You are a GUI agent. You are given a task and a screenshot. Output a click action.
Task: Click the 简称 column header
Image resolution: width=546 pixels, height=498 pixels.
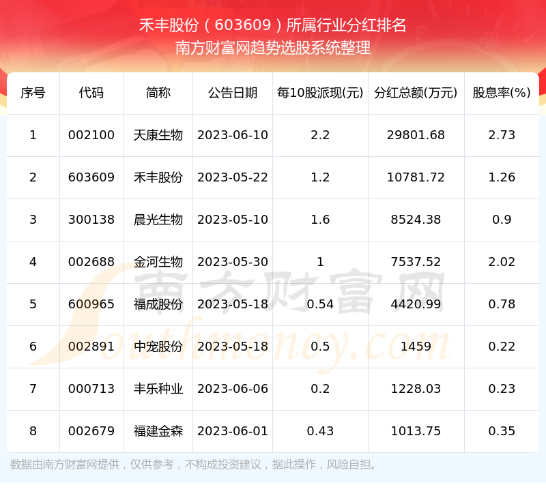[158, 93]
